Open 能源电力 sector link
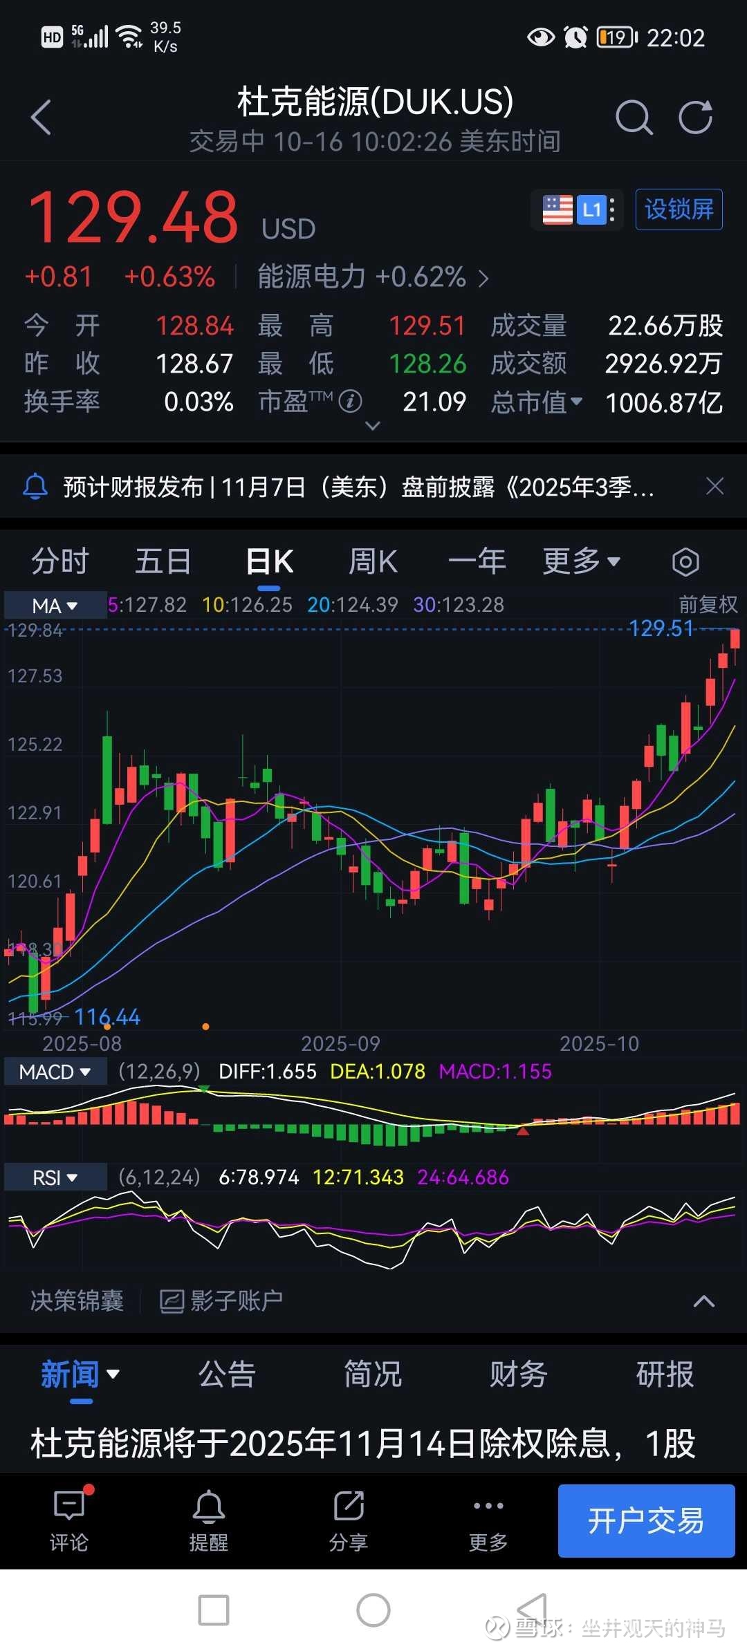Viewport: 747px width, 1651px height. pos(373,277)
